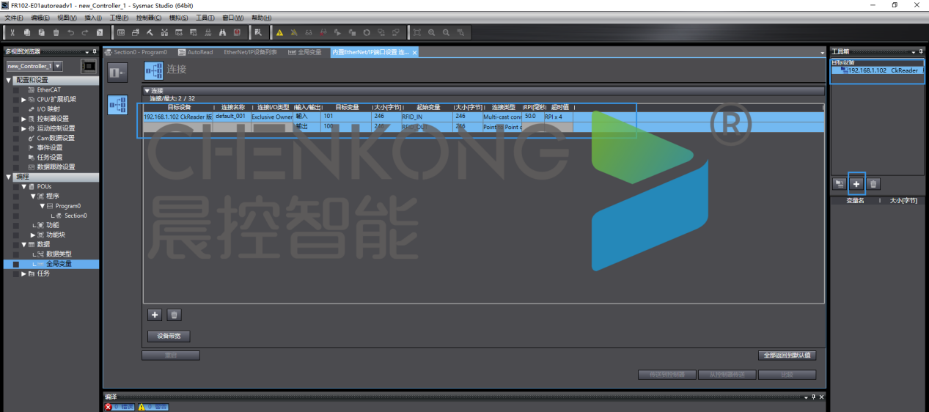
Task: Click the red error icon in build panel
Action: coord(109,407)
